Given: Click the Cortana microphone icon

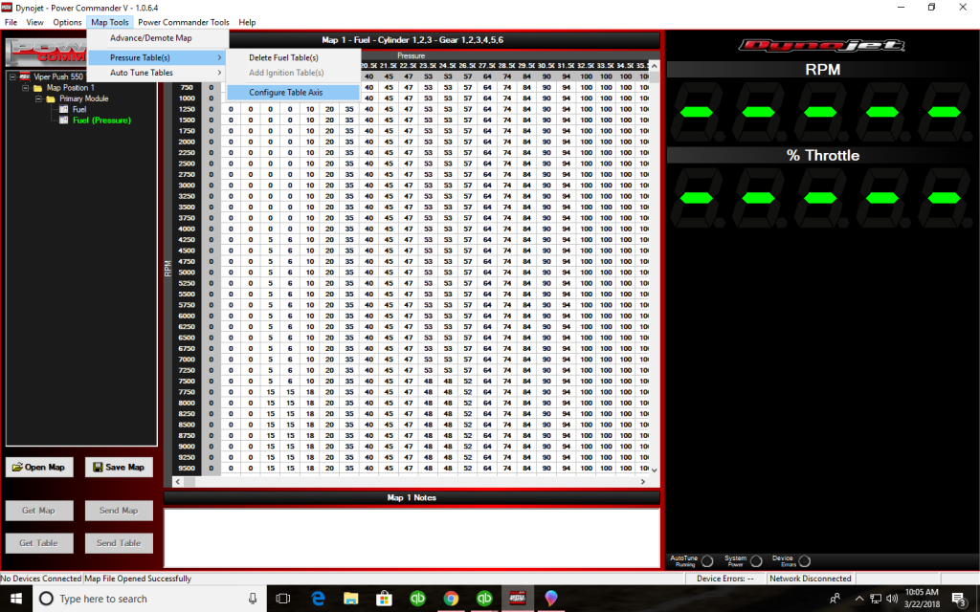Looking at the screenshot, I should coord(253,599).
